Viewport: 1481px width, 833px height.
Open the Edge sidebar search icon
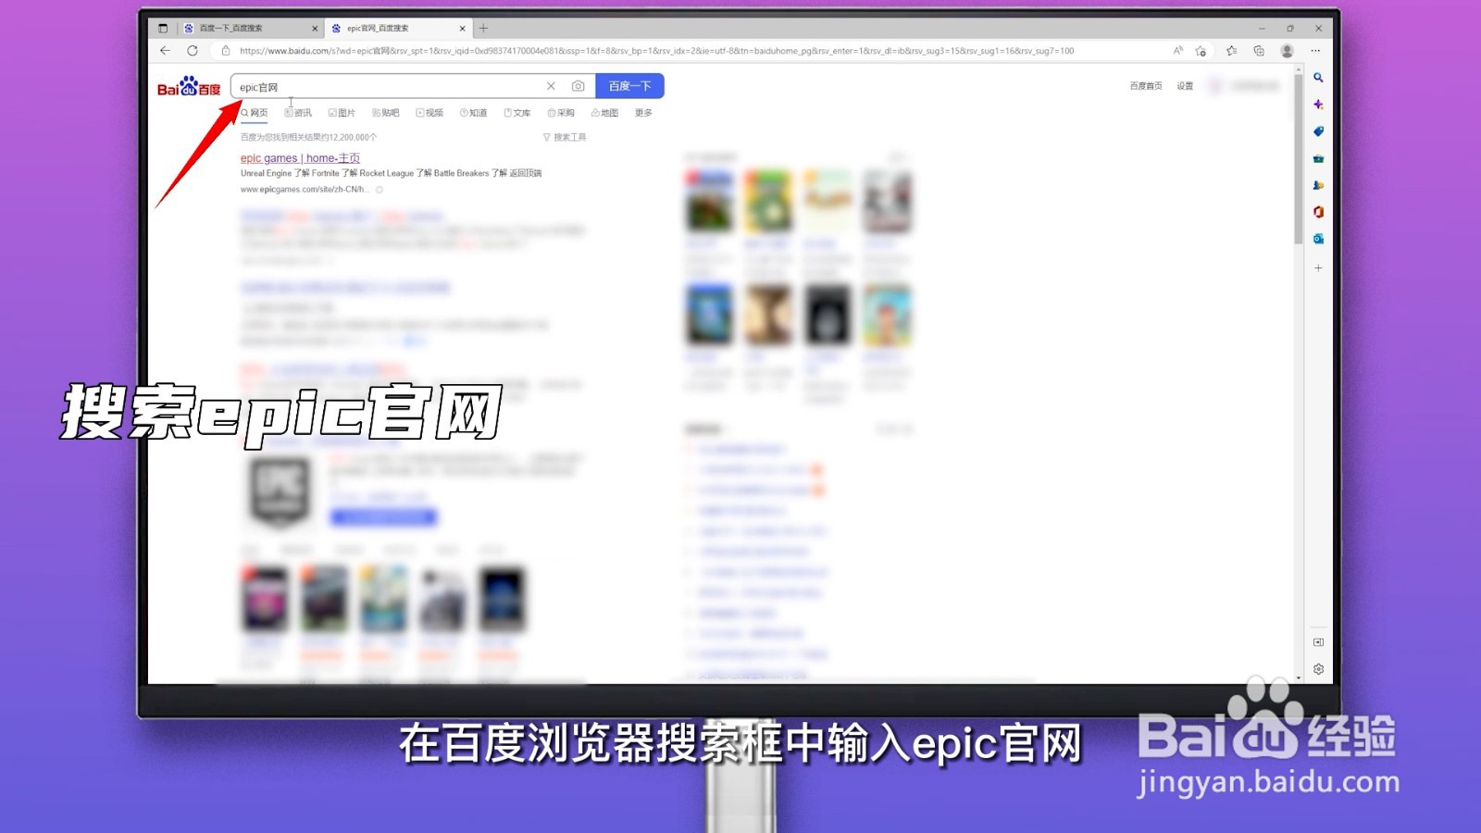click(x=1318, y=78)
